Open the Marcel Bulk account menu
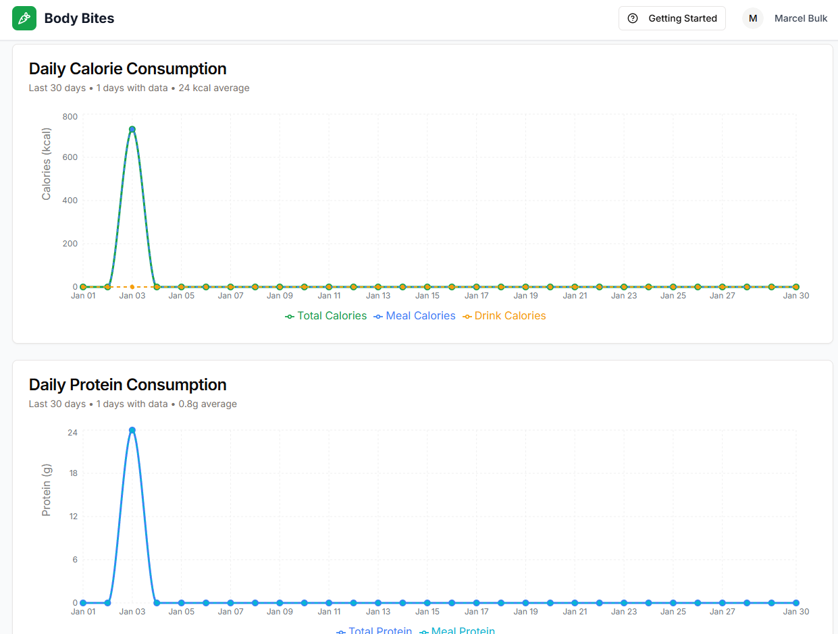Viewport: 838px width, 634px height. pos(801,18)
